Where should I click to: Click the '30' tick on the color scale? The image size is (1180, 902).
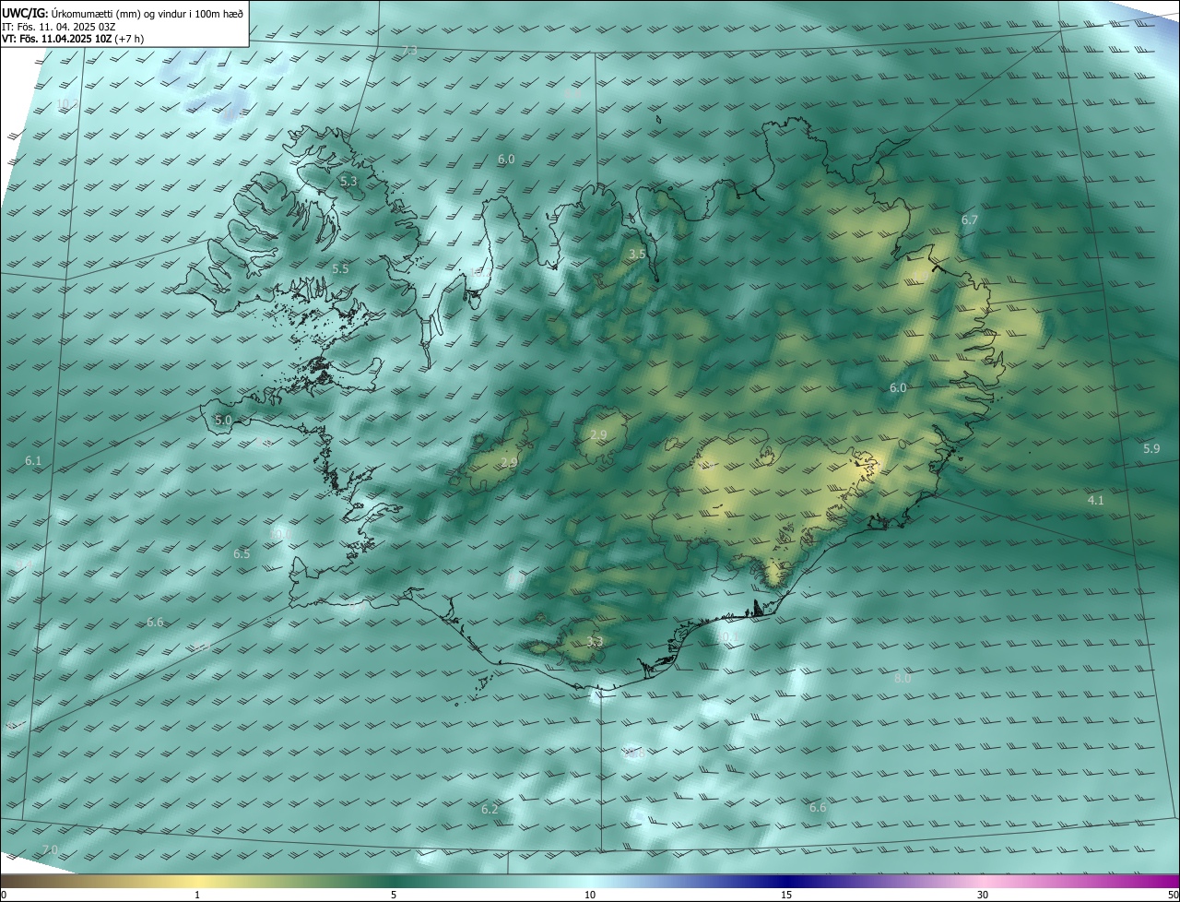tap(983, 895)
